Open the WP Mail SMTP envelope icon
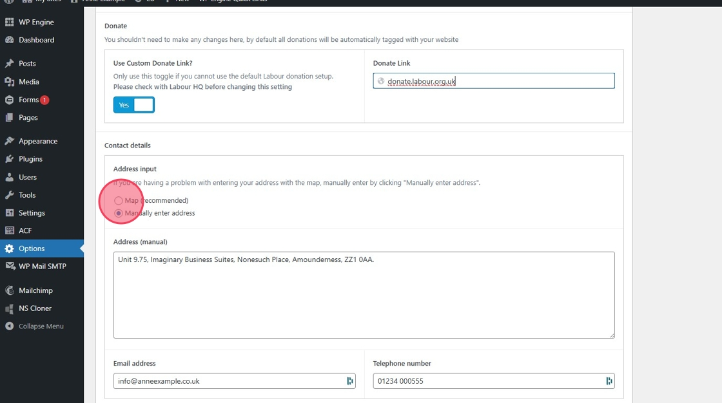Screen dimensions: 722x403 pos(9,267)
